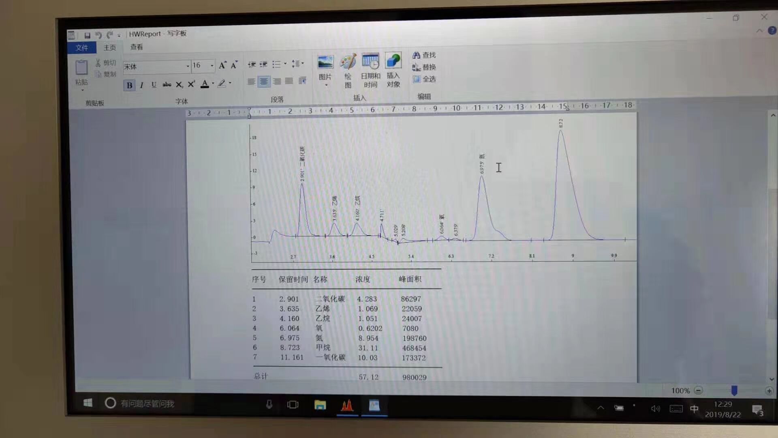Open the 宋体 font family dropdown

point(187,66)
